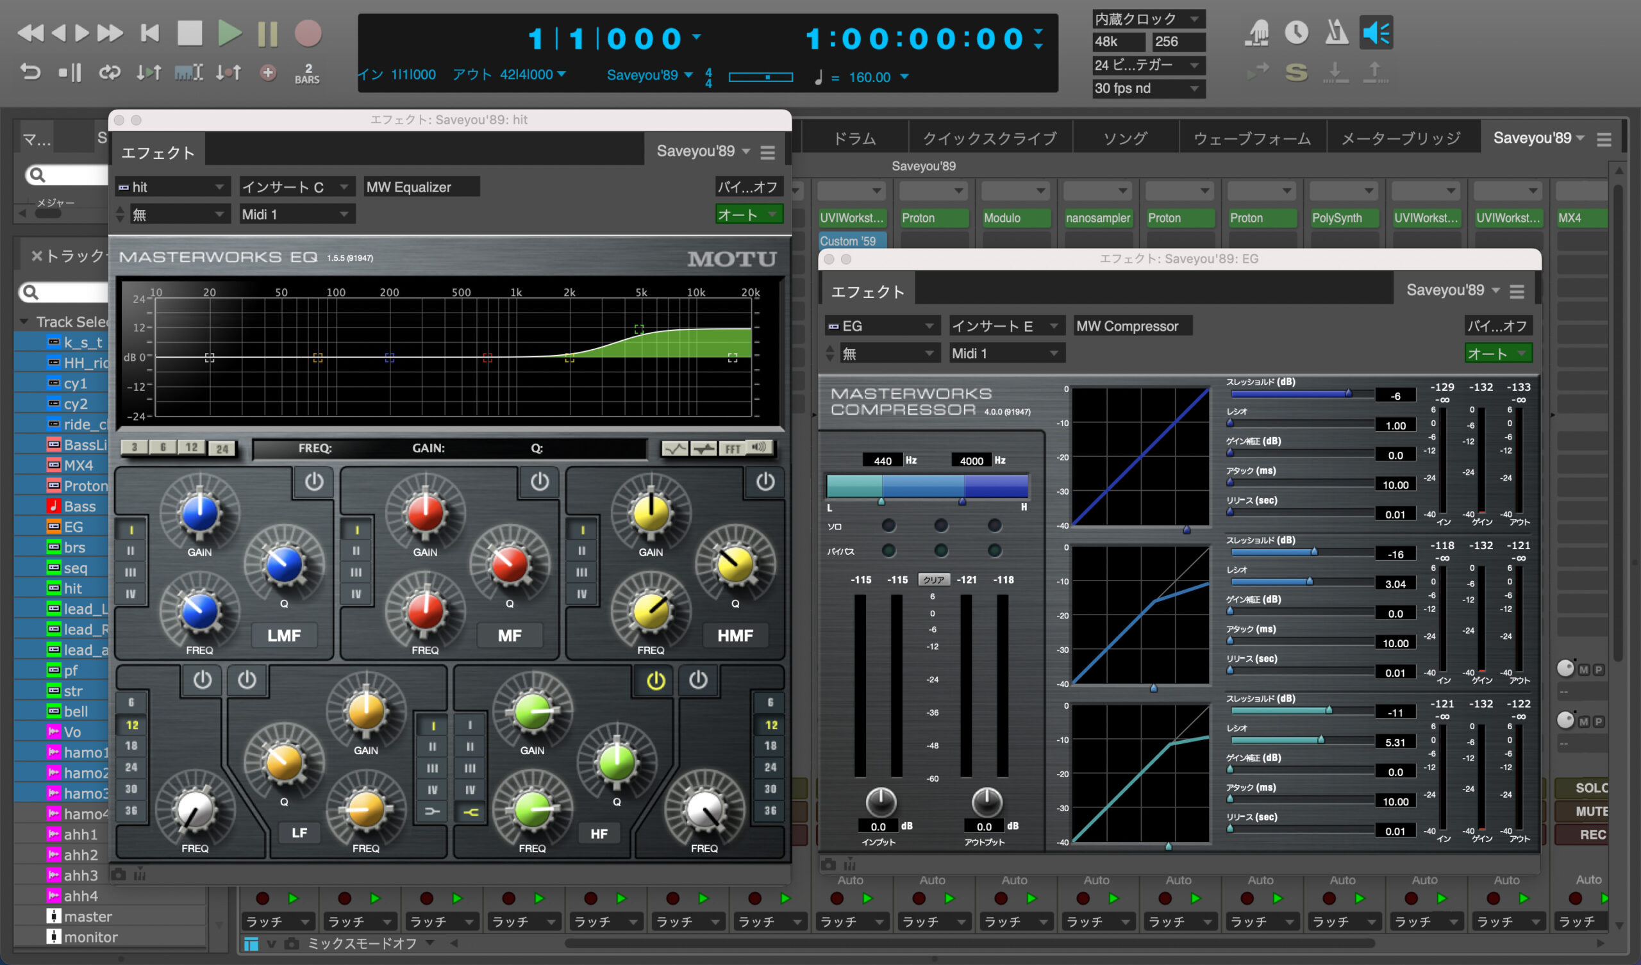
Task: Toggle the metronome click icon
Action: click(x=1337, y=33)
